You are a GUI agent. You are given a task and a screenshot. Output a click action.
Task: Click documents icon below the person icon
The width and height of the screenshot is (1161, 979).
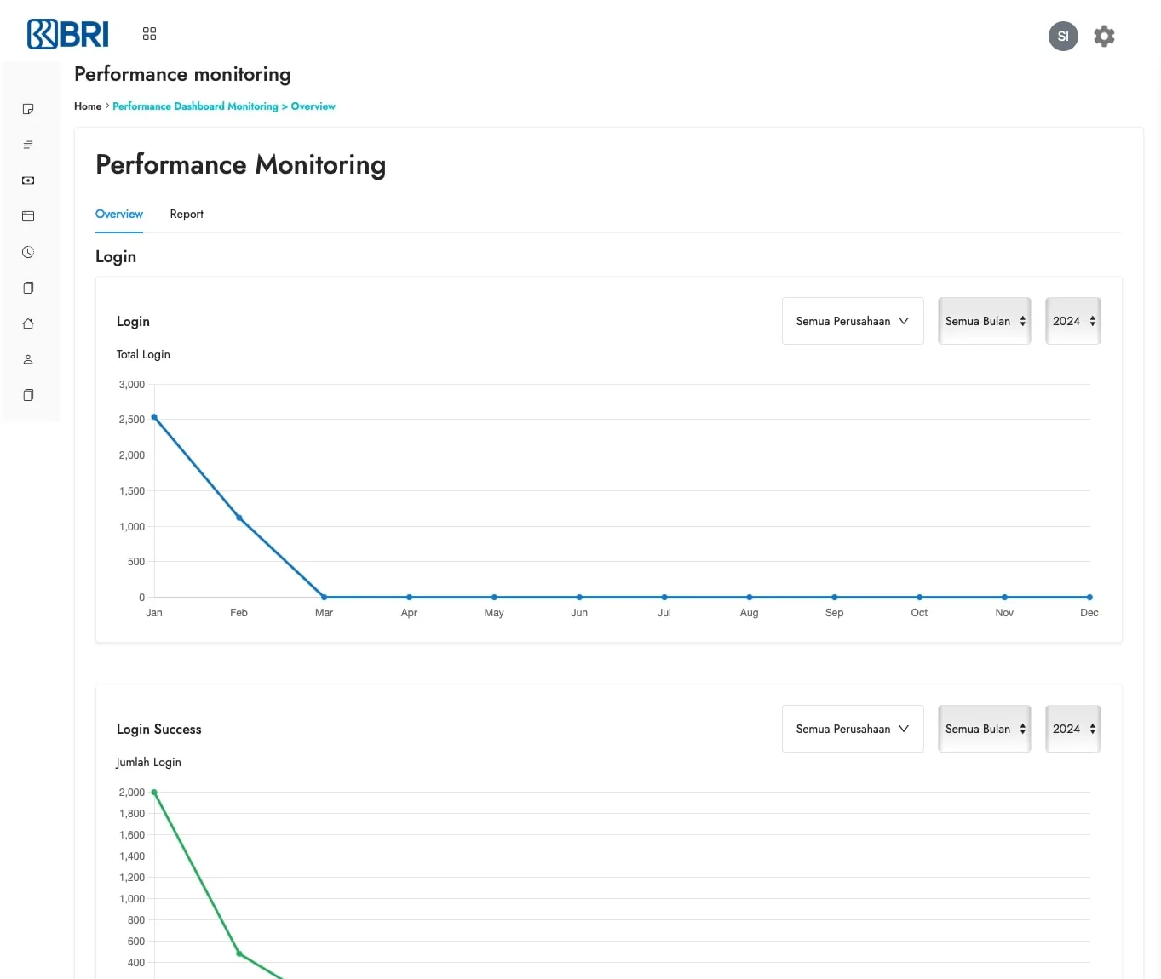(28, 395)
